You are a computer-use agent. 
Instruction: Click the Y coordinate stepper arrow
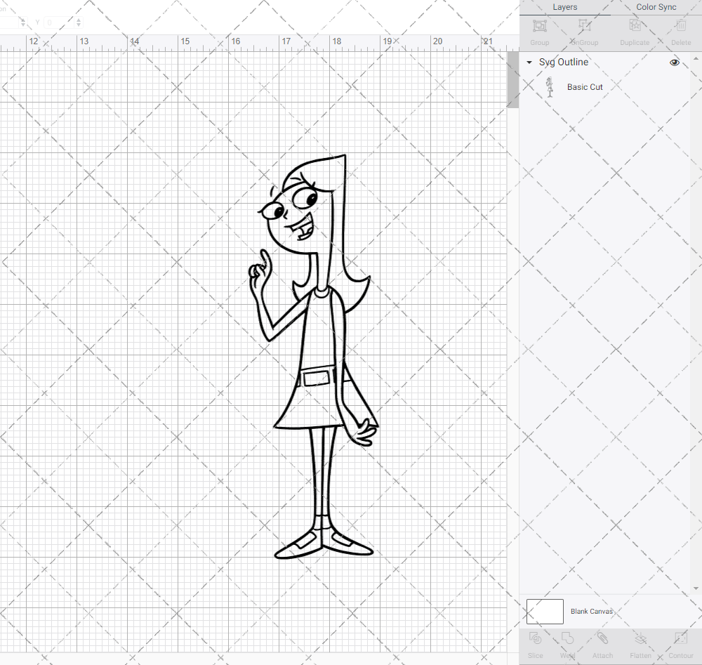77,22
